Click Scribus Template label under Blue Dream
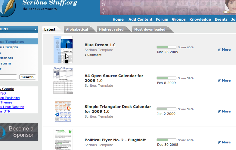This screenshot has width=236, height=150. tap(99, 50)
